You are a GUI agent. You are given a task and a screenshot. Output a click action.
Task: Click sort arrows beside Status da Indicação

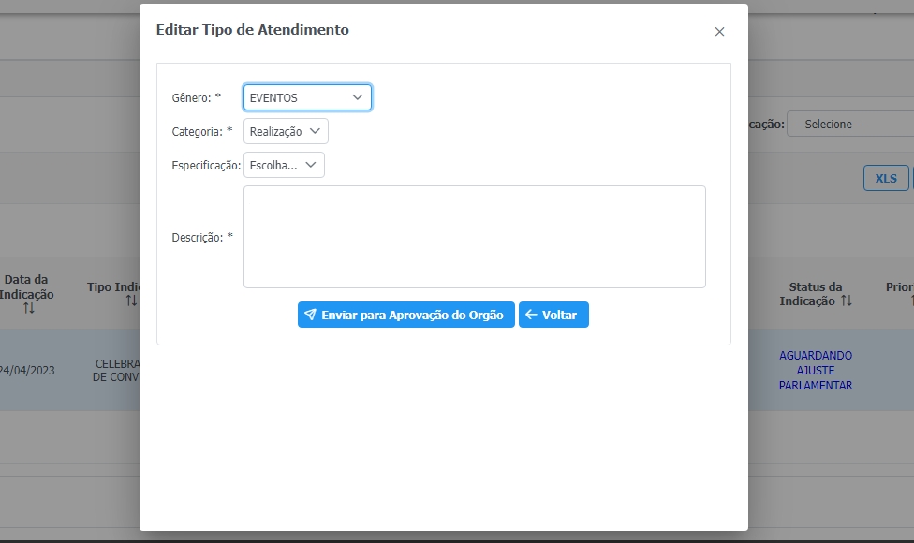847,301
